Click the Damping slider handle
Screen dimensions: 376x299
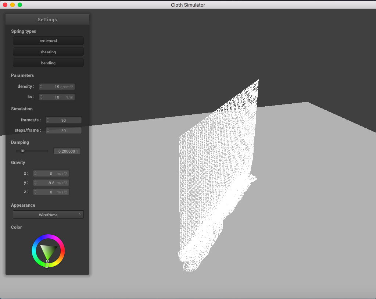pyautogui.click(x=22, y=151)
